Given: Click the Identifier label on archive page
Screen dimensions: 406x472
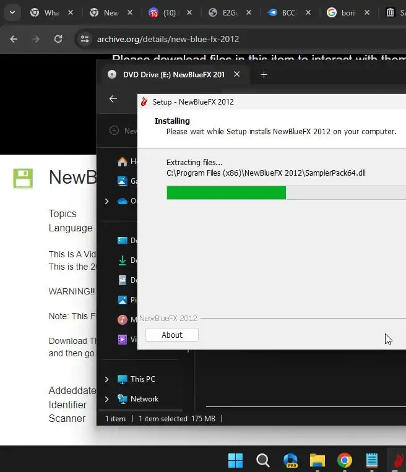Looking at the screenshot, I should [x=67, y=405].
